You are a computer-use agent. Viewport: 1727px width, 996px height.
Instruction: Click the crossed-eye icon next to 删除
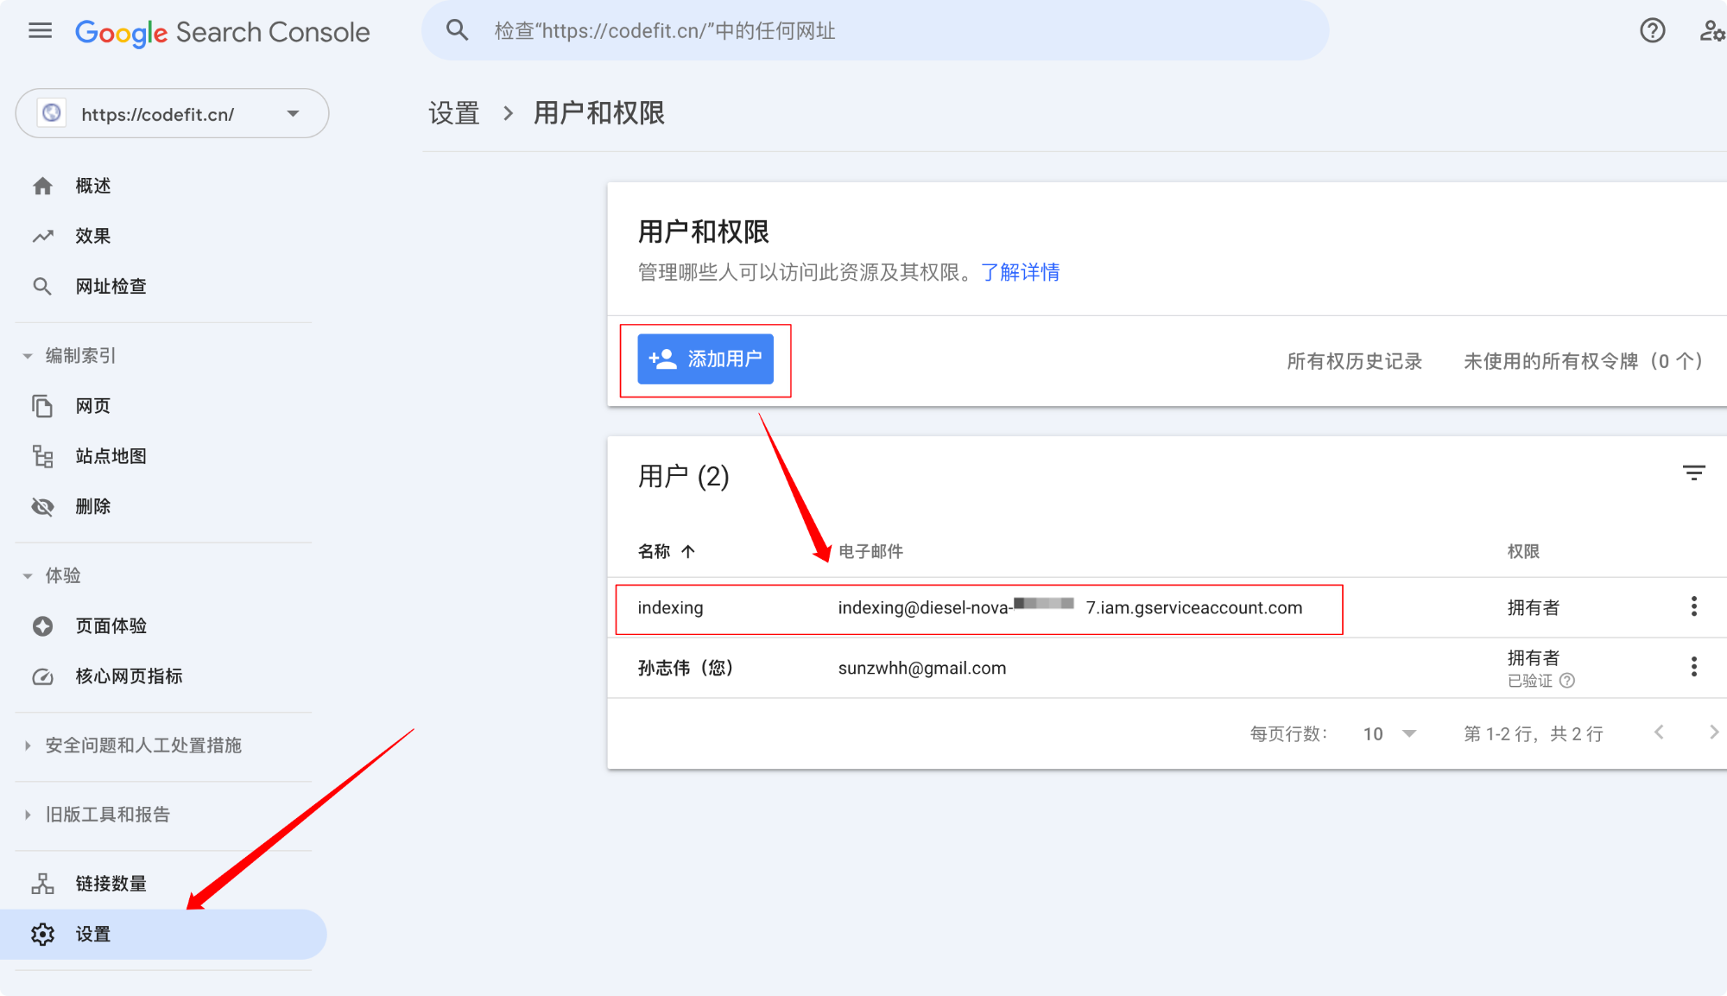[x=42, y=506]
